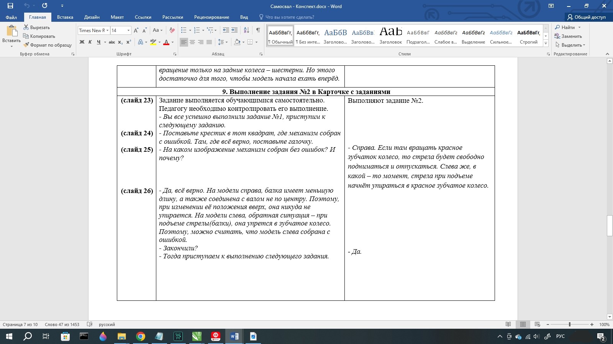Image resolution: width=613 pixels, height=344 pixels.
Task: Click the Shading paint bucket icon
Action: [237, 42]
